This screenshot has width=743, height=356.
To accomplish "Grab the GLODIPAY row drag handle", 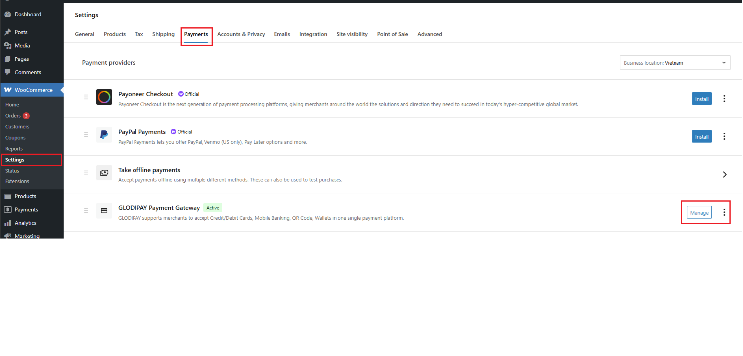I will coord(86,211).
